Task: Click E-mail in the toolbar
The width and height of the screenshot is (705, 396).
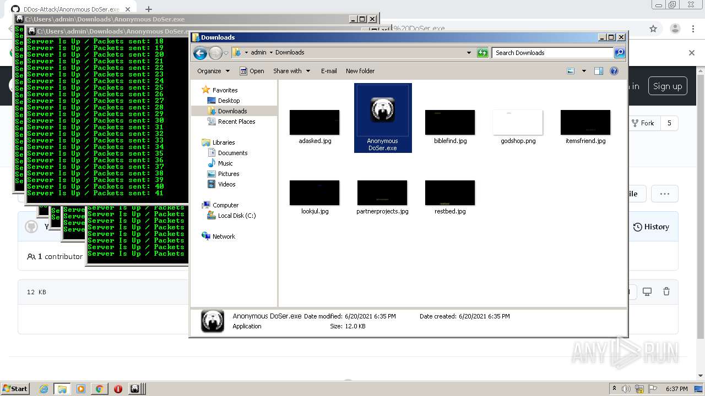Action: (x=329, y=71)
